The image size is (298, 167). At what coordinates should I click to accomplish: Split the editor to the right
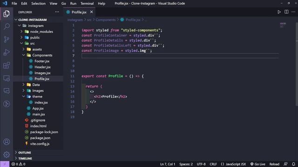286,12
